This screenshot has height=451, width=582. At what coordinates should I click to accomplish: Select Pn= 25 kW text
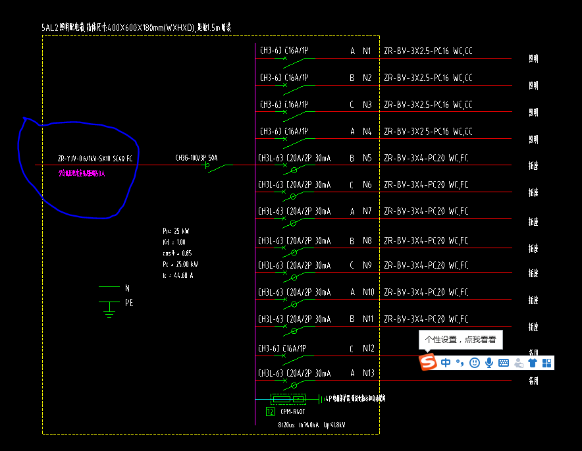tap(176, 231)
